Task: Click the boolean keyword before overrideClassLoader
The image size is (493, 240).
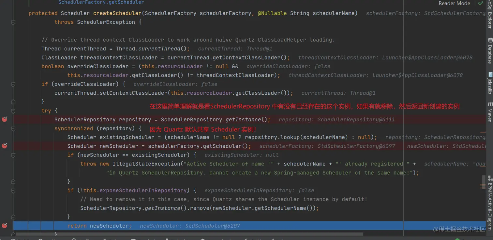Action: click(53, 66)
